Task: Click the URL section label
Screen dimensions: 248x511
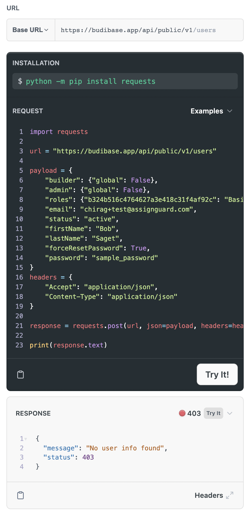Action: 13,8
